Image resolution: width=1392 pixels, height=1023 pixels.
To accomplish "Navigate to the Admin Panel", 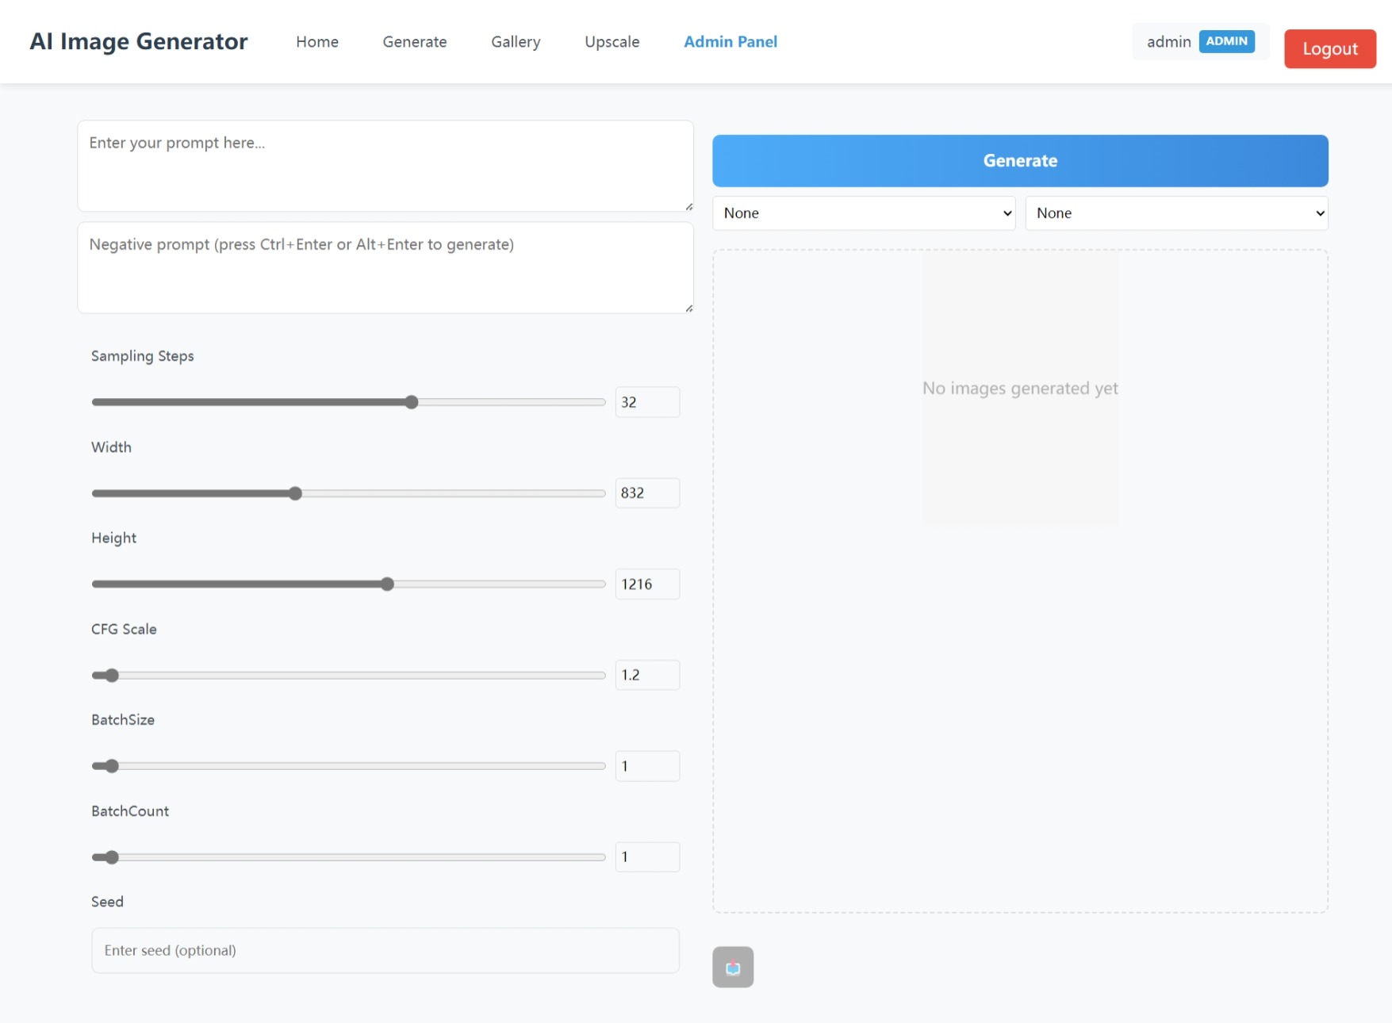I will pyautogui.click(x=730, y=41).
